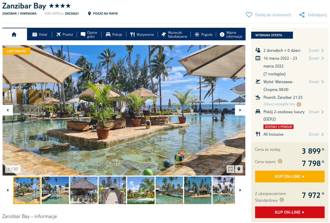The image size is (330, 223).
Task: Change the Pokój 2-osobowy luxury room
Action: 316,112
